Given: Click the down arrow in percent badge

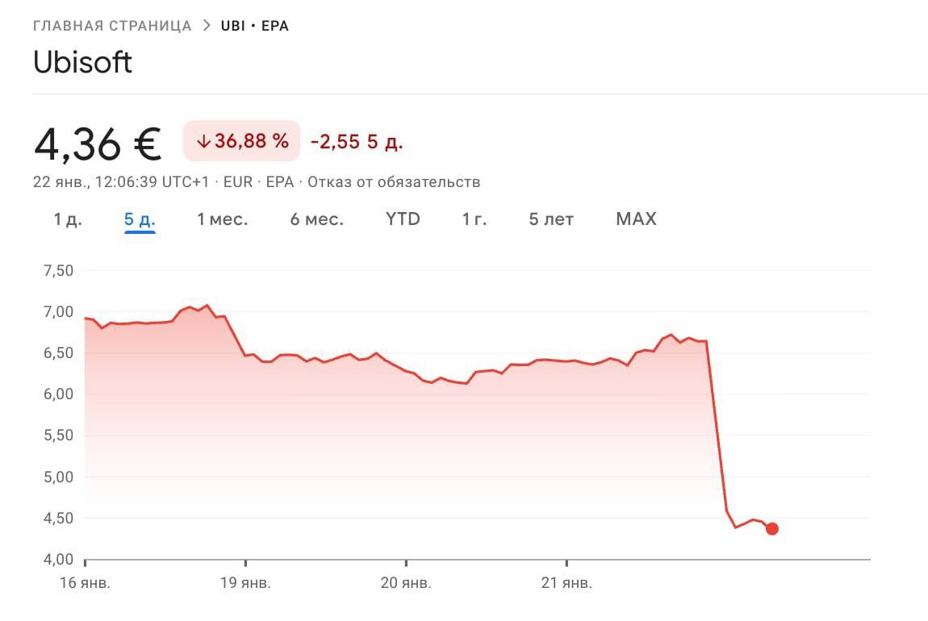Looking at the screenshot, I should pyautogui.click(x=203, y=142).
